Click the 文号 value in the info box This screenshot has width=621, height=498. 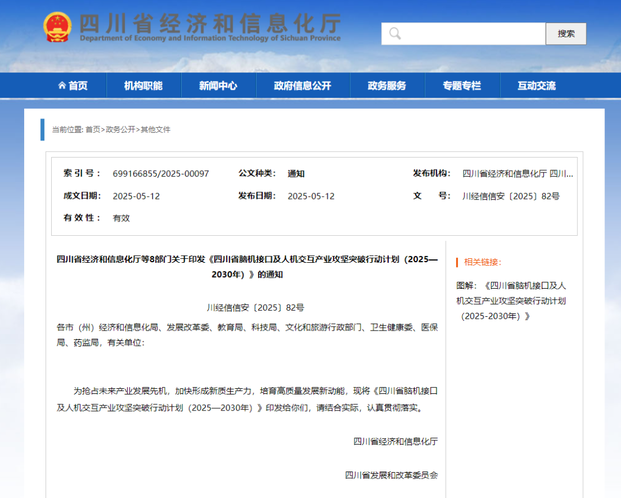click(511, 196)
